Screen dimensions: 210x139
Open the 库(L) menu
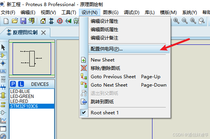pos(150,13)
